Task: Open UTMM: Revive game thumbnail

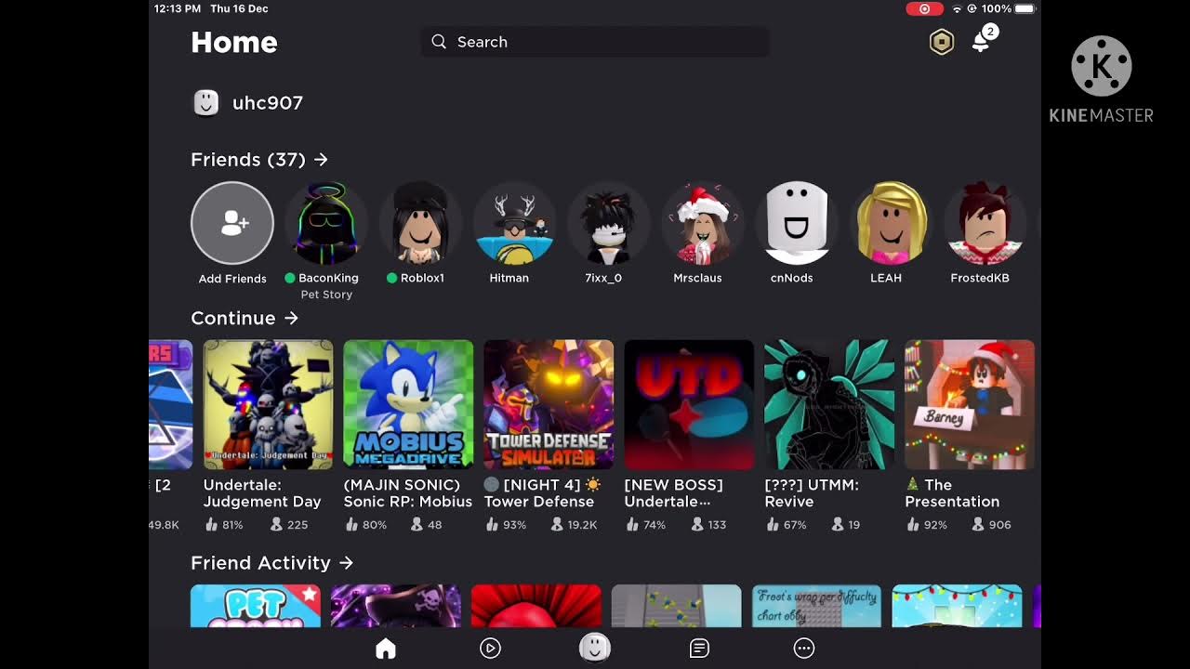Action: tap(829, 404)
